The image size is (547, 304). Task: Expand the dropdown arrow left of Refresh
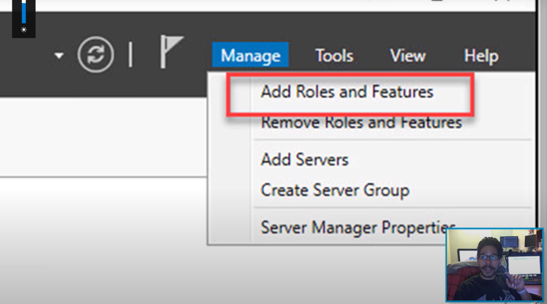click(59, 55)
